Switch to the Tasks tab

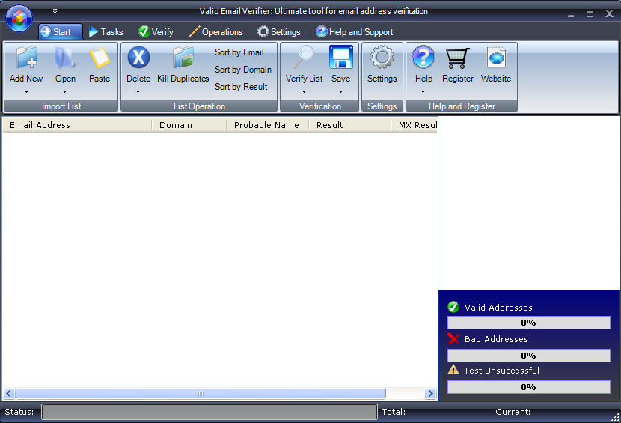pyautogui.click(x=105, y=32)
